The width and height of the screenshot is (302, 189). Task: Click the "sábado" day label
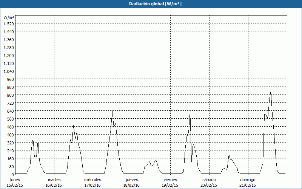click(x=209, y=180)
